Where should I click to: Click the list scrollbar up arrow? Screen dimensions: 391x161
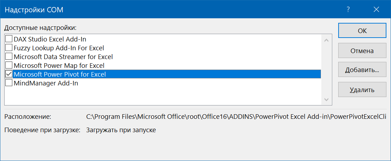pyautogui.click(x=326, y=40)
